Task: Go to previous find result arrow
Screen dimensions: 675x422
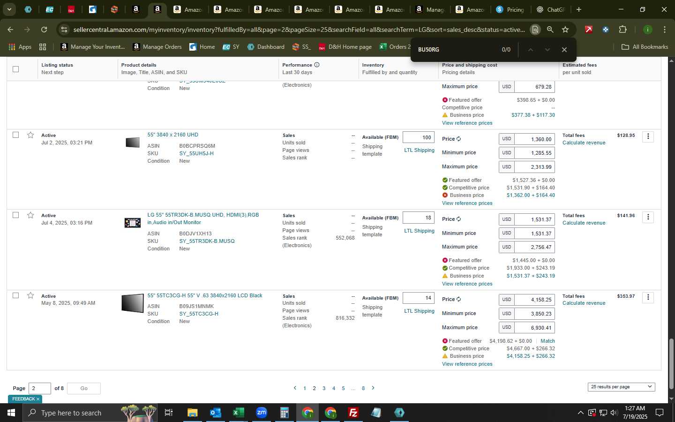Action: (x=531, y=50)
